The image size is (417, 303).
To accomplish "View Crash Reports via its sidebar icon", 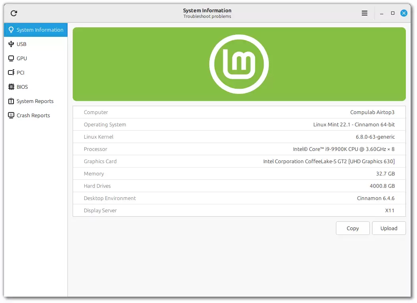I will point(11,115).
